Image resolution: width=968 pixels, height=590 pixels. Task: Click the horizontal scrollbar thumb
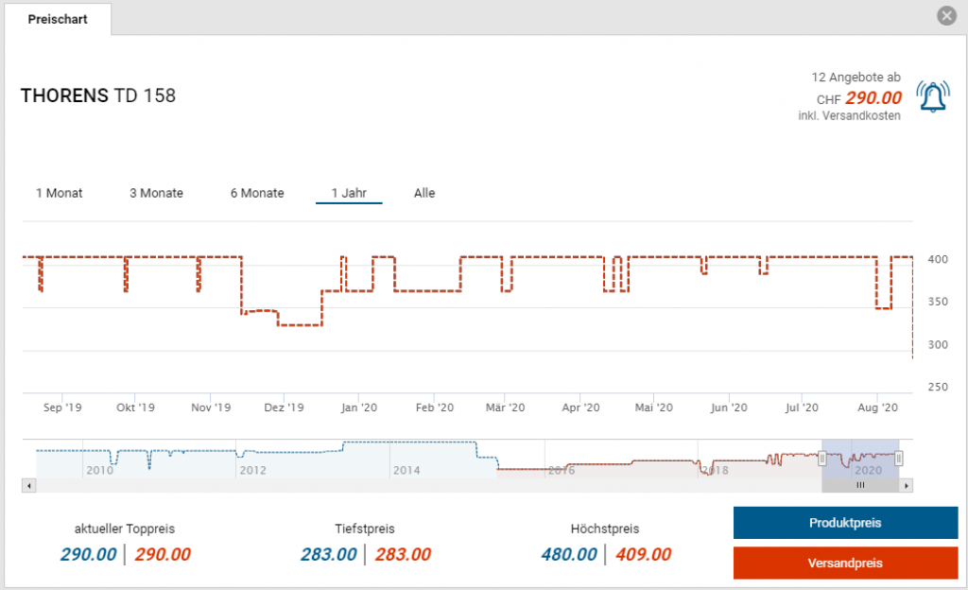pyautogui.click(x=860, y=485)
